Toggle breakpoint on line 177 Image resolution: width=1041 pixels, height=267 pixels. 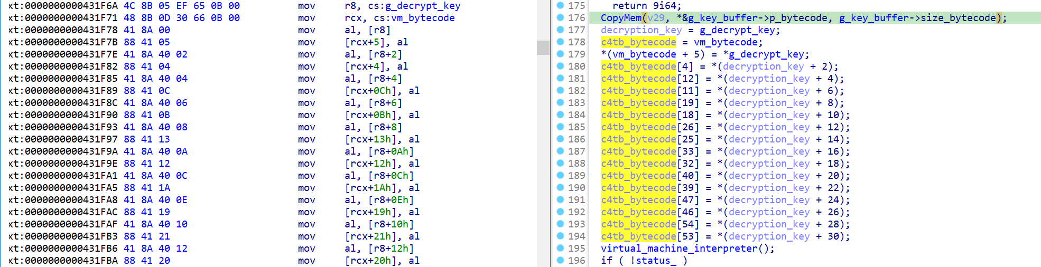(561, 30)
